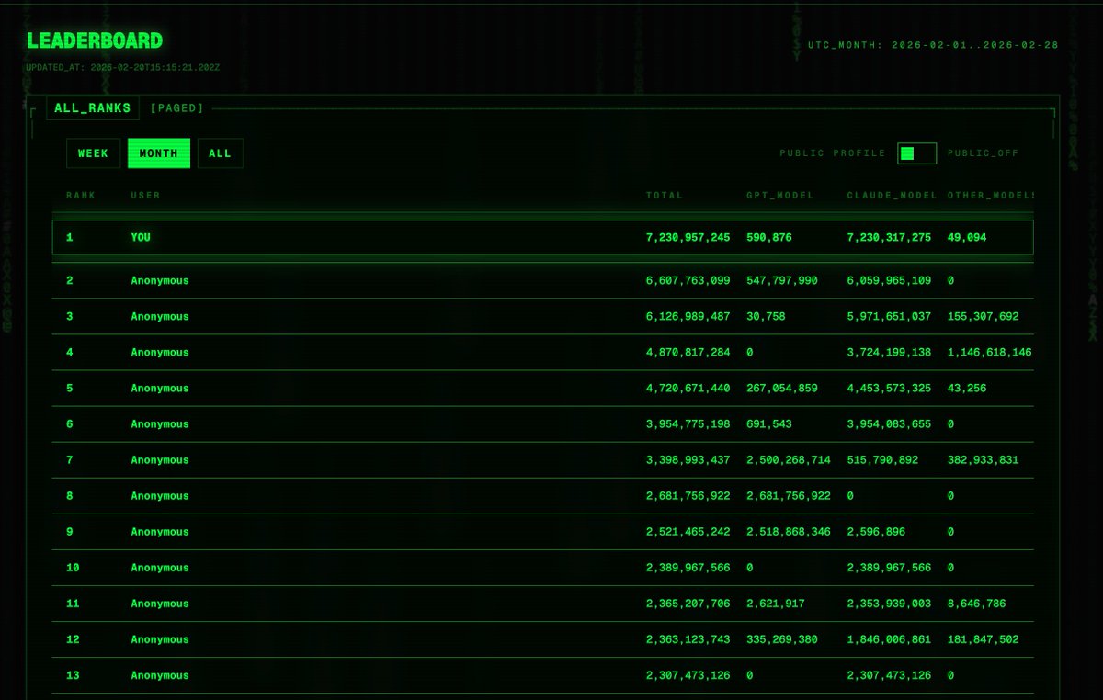Click GPT value 547,797,990
The image size is (1103, 700).
[x=782, y=280]
